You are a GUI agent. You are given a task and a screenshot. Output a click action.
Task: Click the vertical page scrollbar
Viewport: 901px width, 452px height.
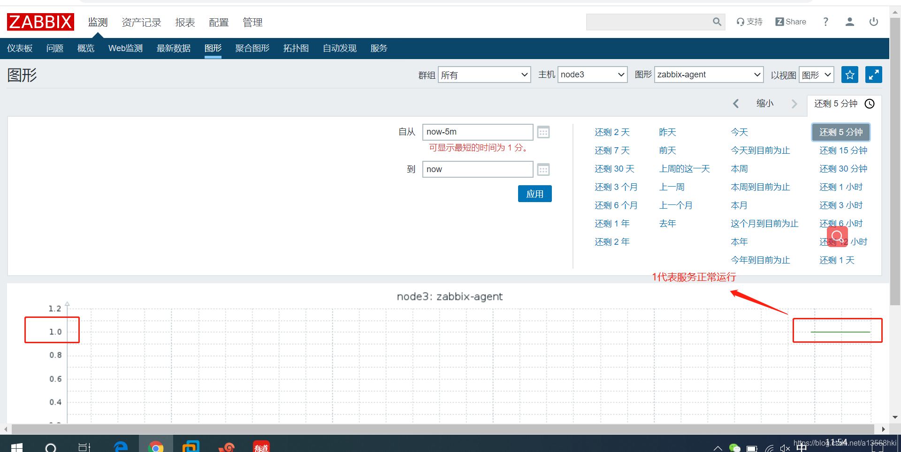click(x=895, y=162)
